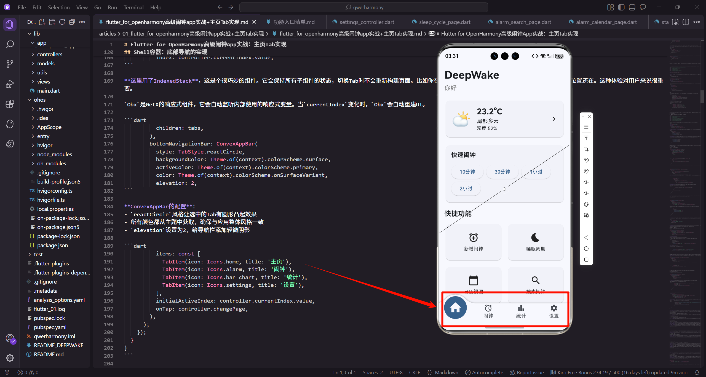Tap the 10分钟 quick alarm button
Image resolution: width=706 pixels, height=377 pixels.
point(467,172)
